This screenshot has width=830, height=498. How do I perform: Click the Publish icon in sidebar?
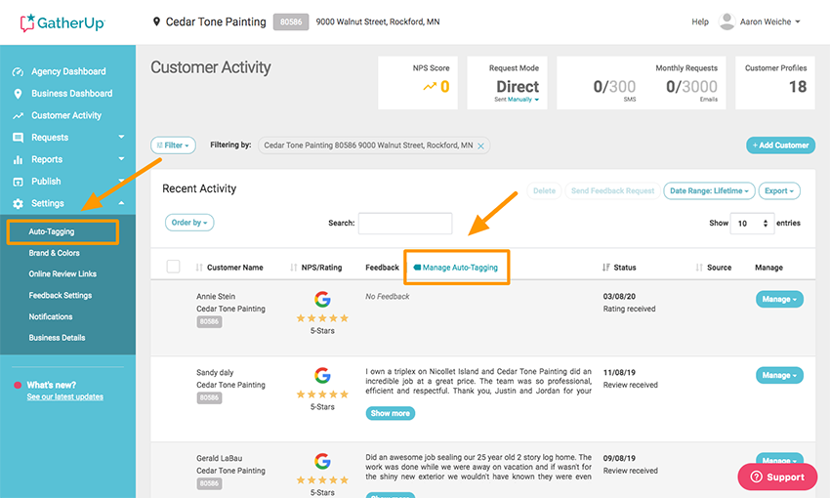tap(18, 182)
